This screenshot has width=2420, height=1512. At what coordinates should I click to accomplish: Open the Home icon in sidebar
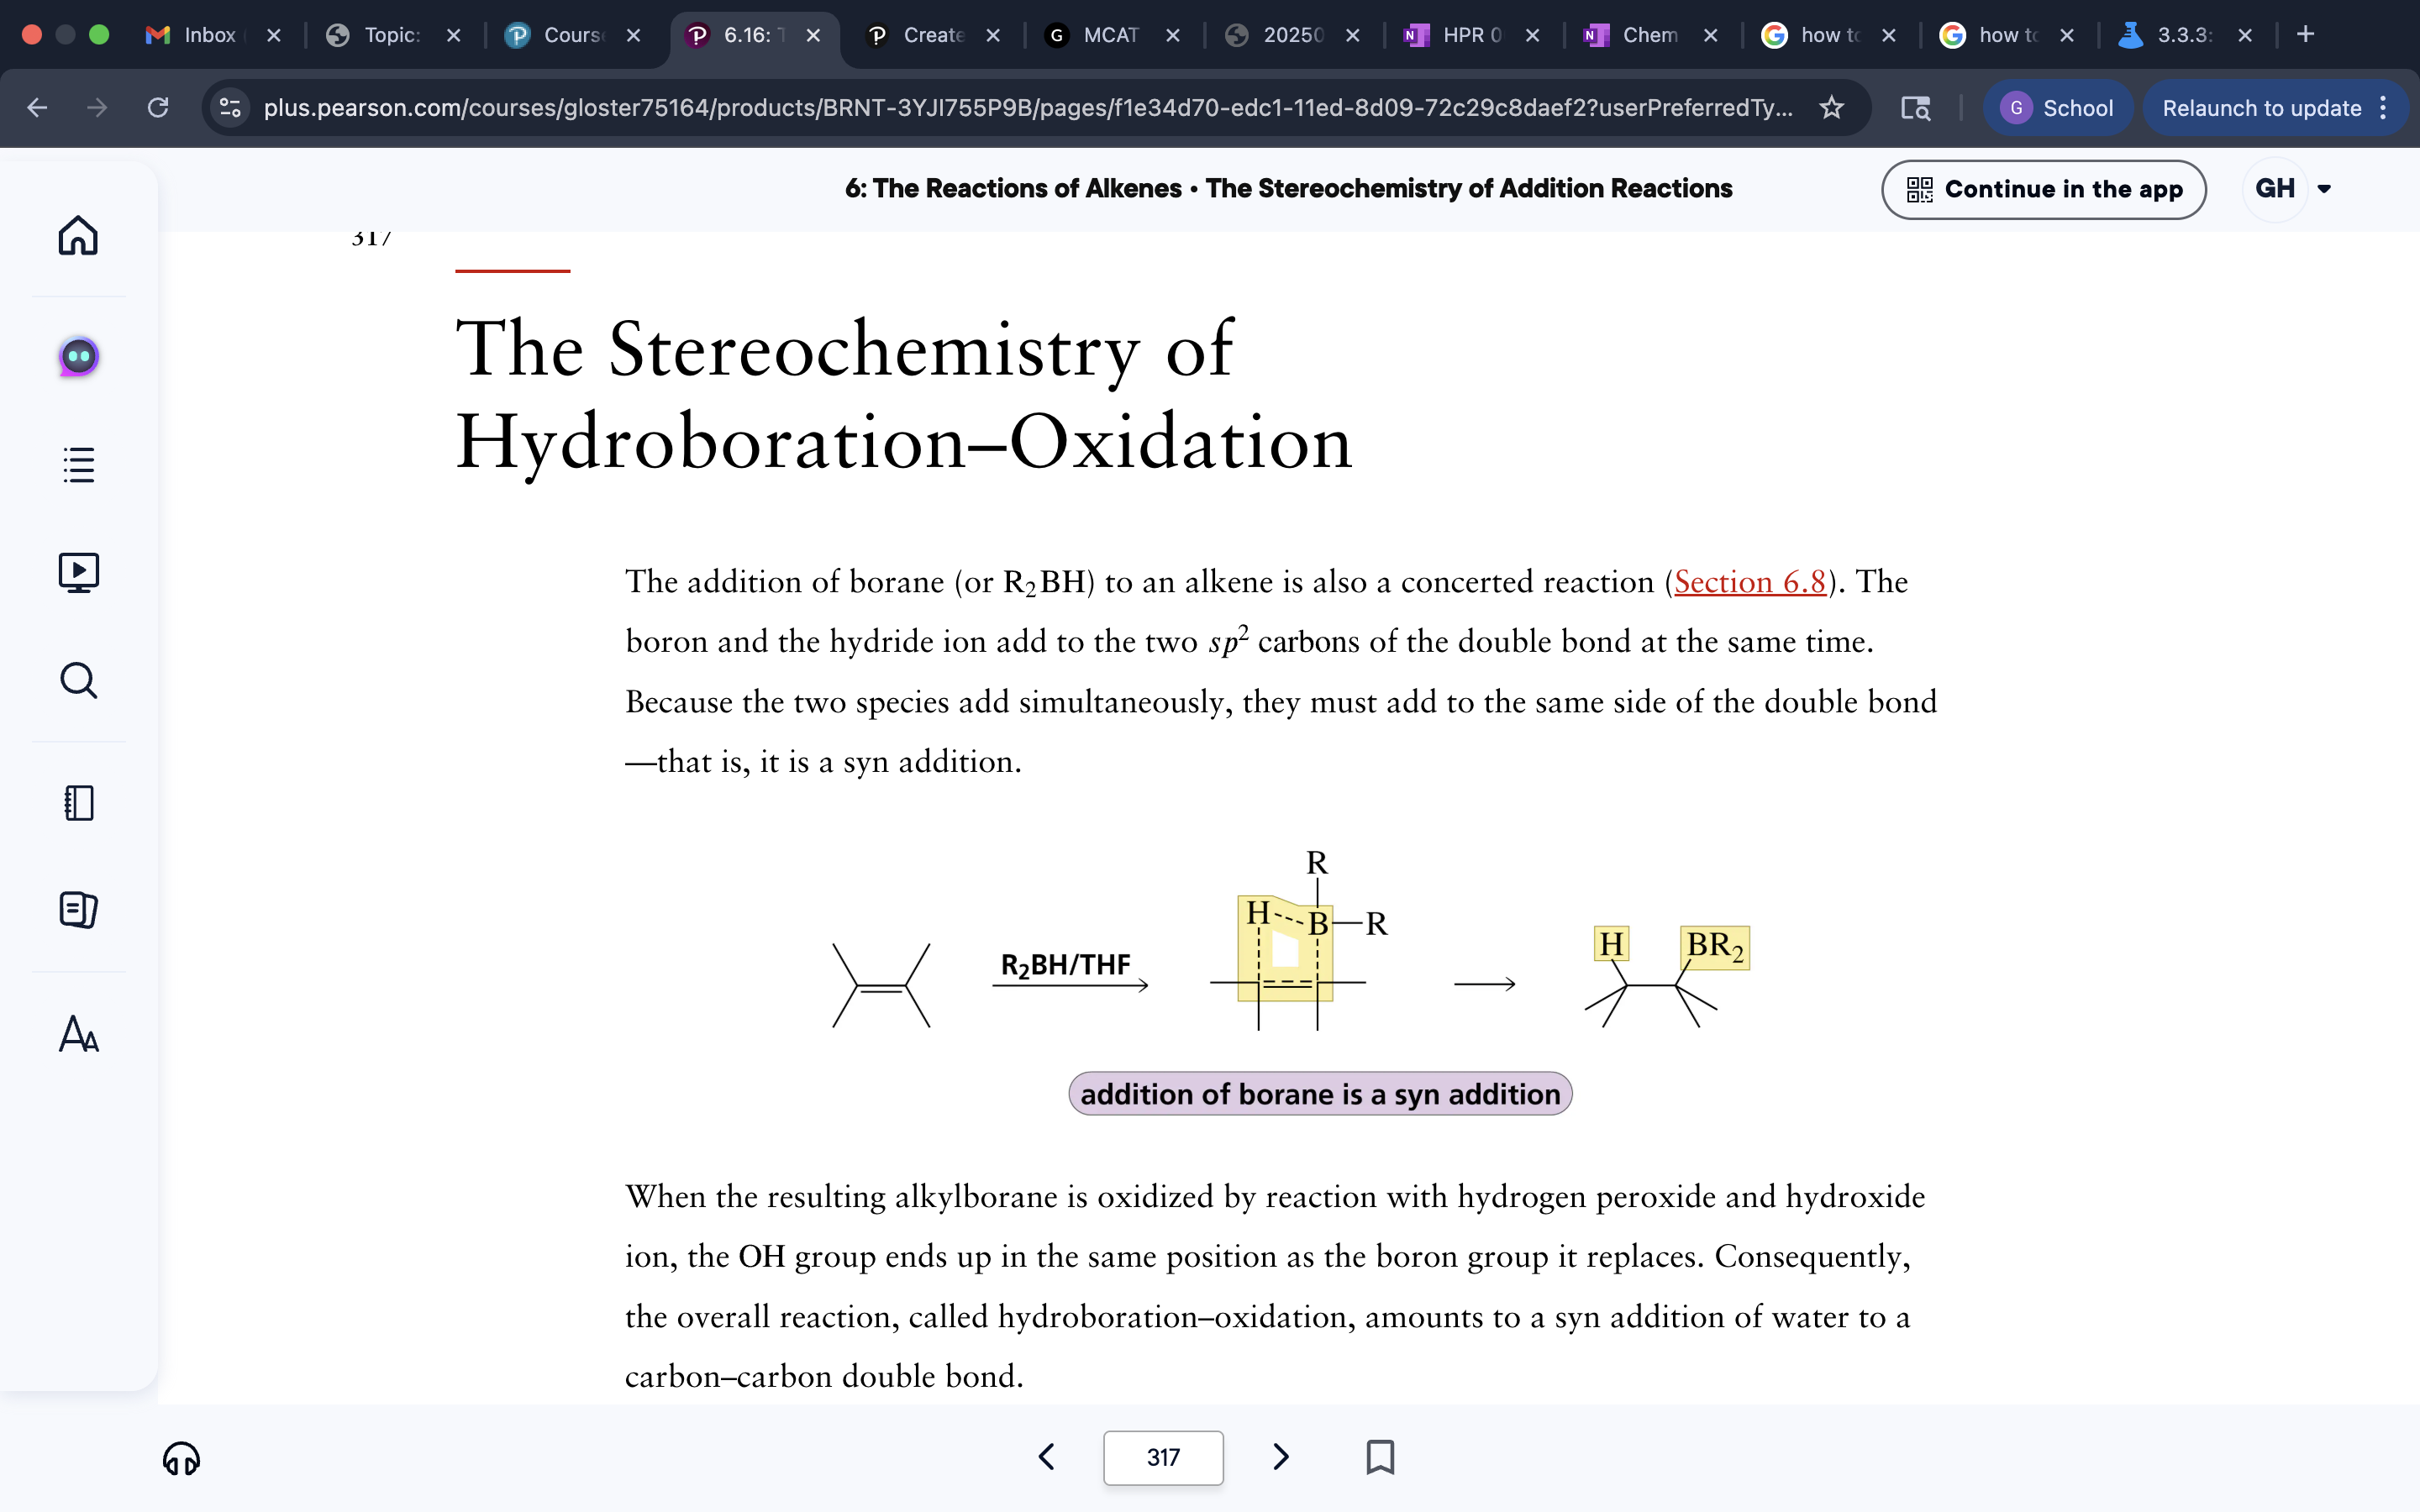pyautogui.click(x=78, y=236)
